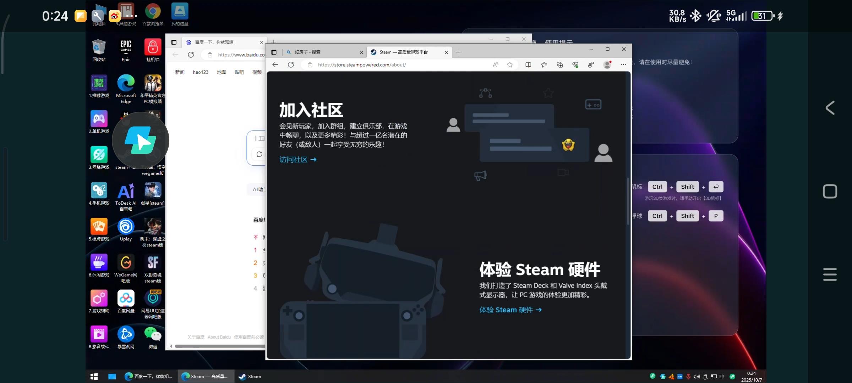Add Steam page to favorites with star icon

(510, 65)
